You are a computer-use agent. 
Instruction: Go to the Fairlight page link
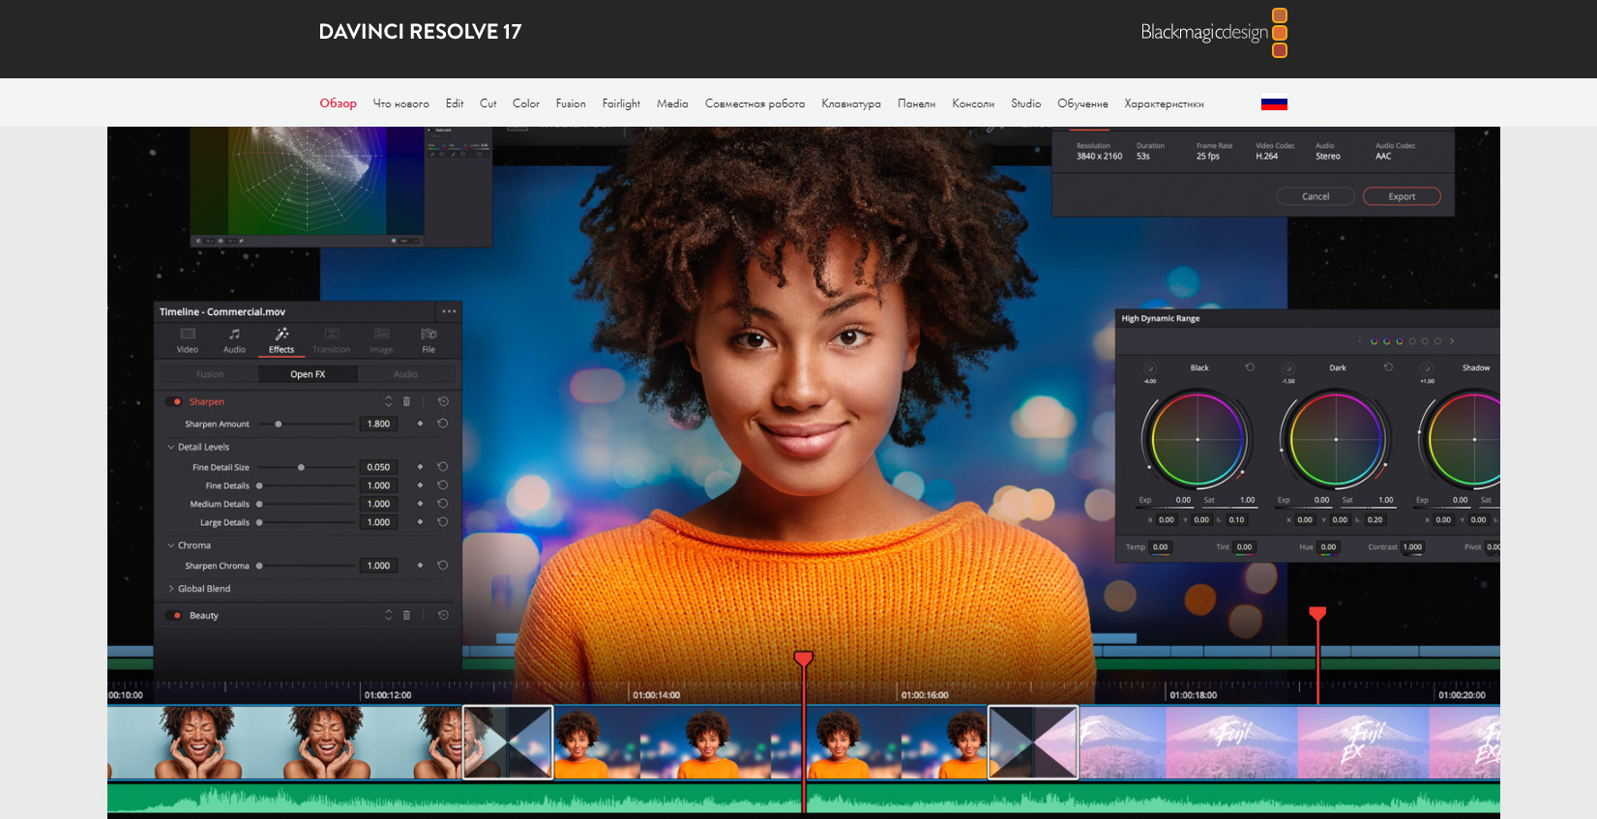[x=621, y=103]
